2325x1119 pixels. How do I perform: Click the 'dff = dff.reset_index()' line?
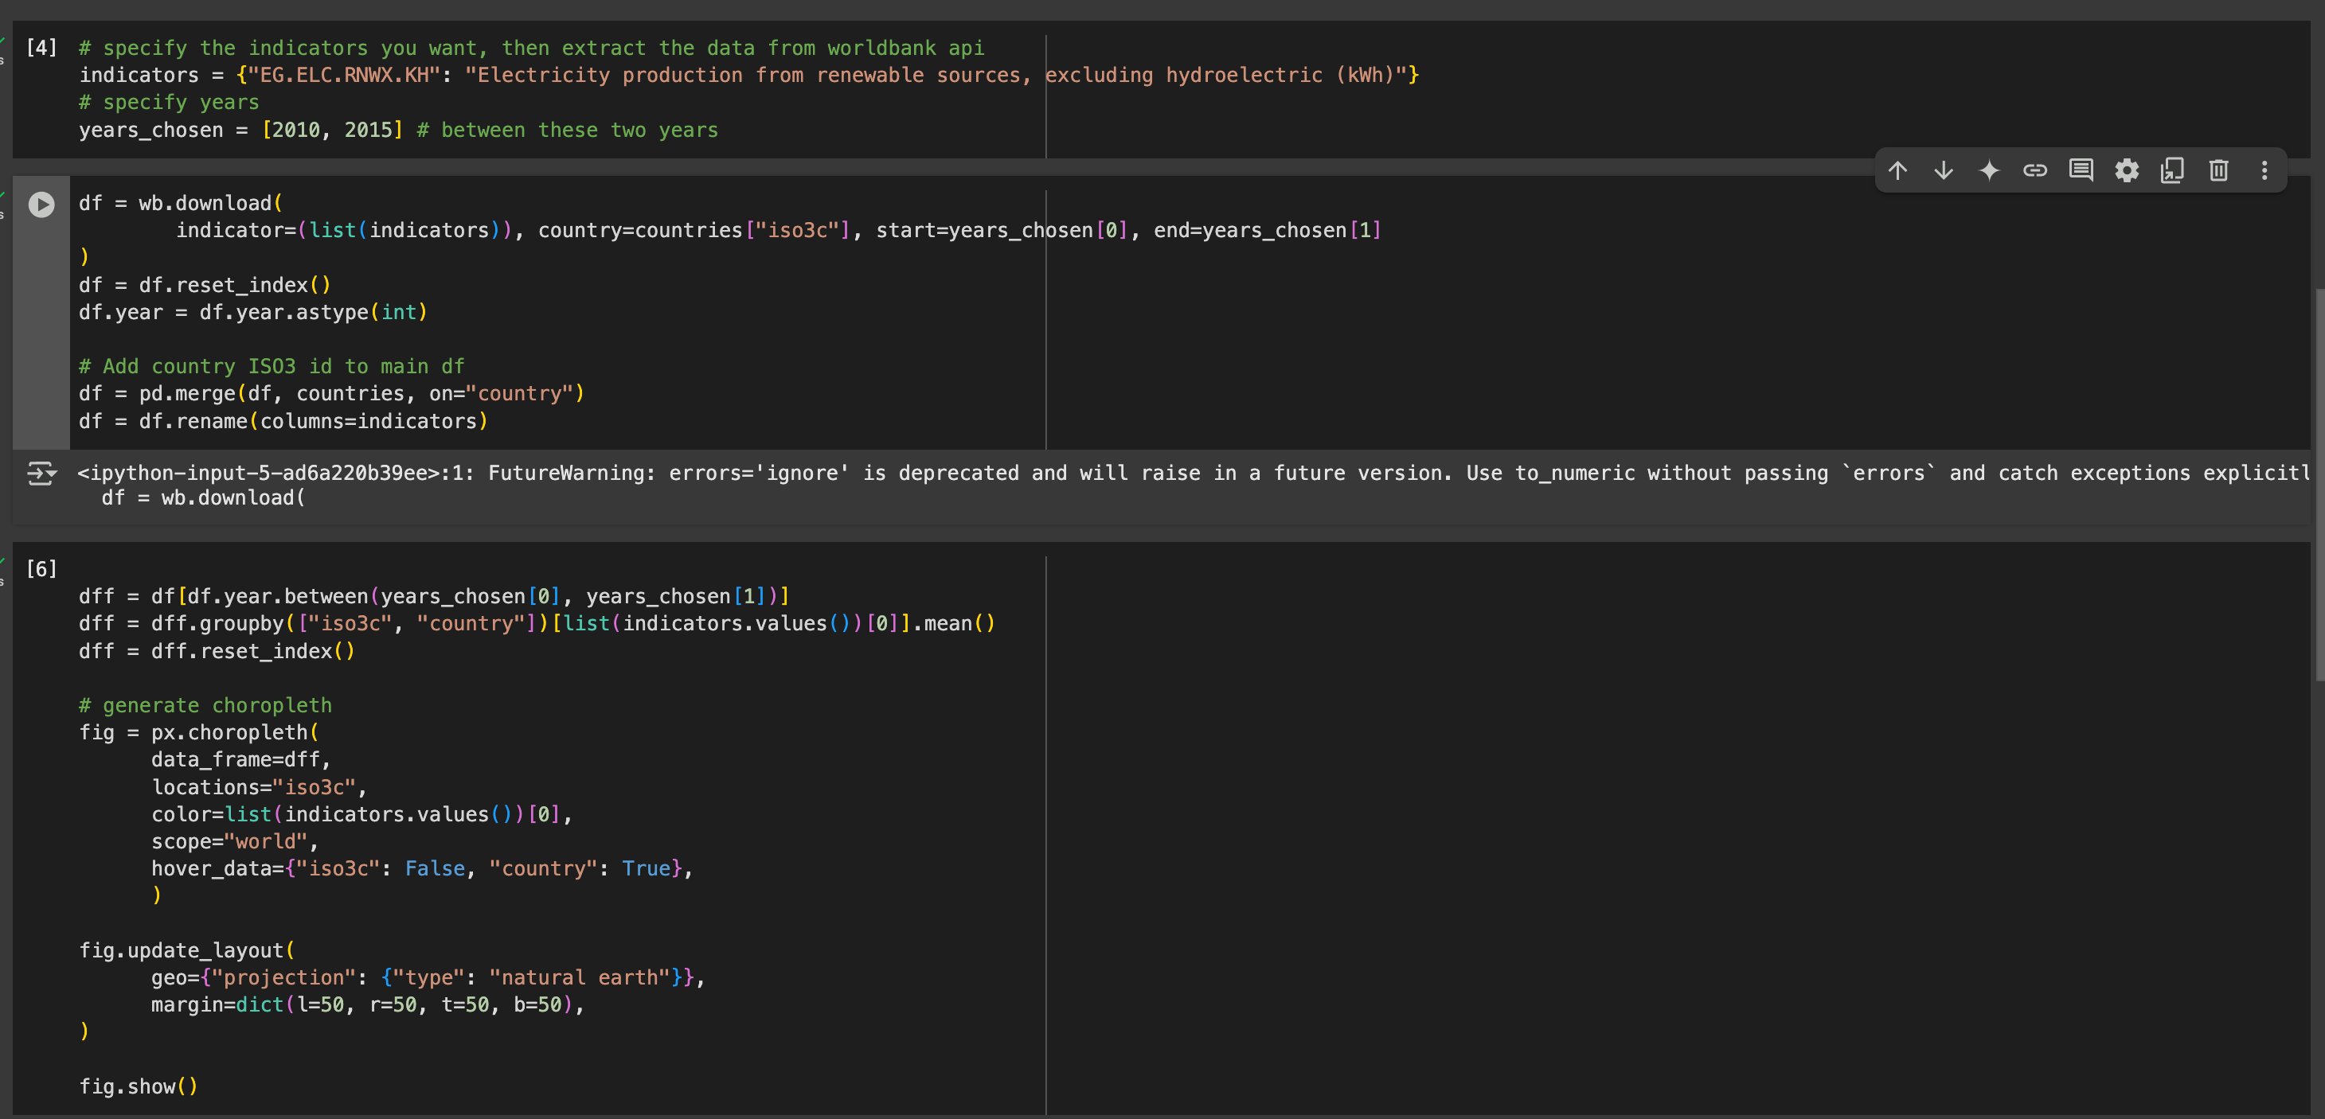pos(217,652)
